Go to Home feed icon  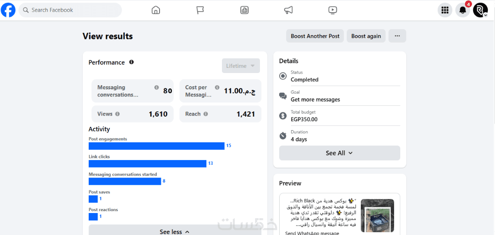(156, 10)
